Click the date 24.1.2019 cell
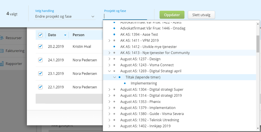The width and height of the screenshot is (261, 132). [56, 60]
